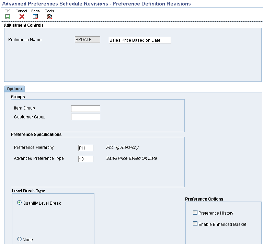Click the Customer Group label

tap(30, 117)
